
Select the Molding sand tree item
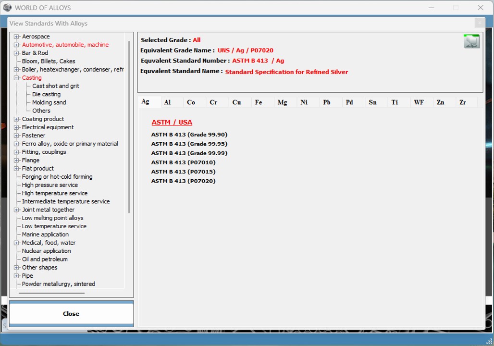tap(49, 102)
